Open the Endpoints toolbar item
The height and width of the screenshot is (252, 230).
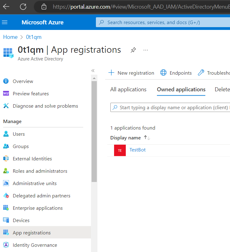[x=176, y=73]
